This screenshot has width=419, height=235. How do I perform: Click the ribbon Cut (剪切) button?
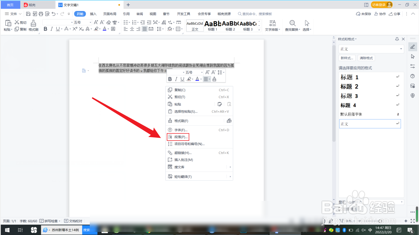click(x=20, y=22)
